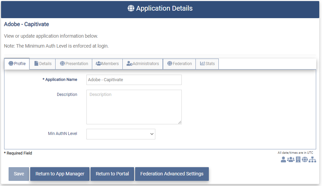Click the Adobe - Capitivate heading
Screen dimensions: 322x186
(x=26, y=24)
